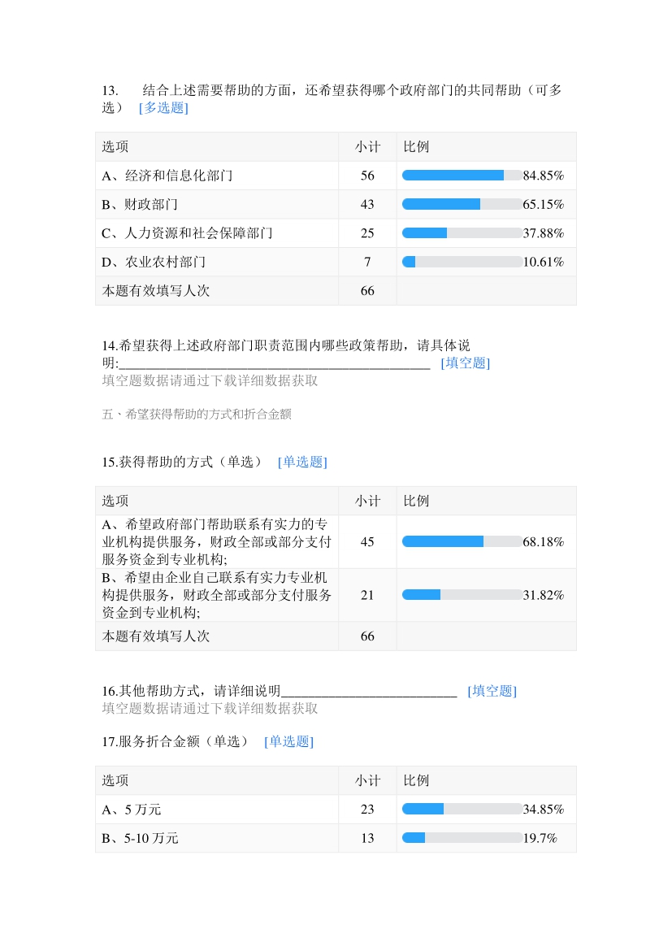Click the 37.88% bar for 人力资源和社会保障部门

tap(462, 233)
